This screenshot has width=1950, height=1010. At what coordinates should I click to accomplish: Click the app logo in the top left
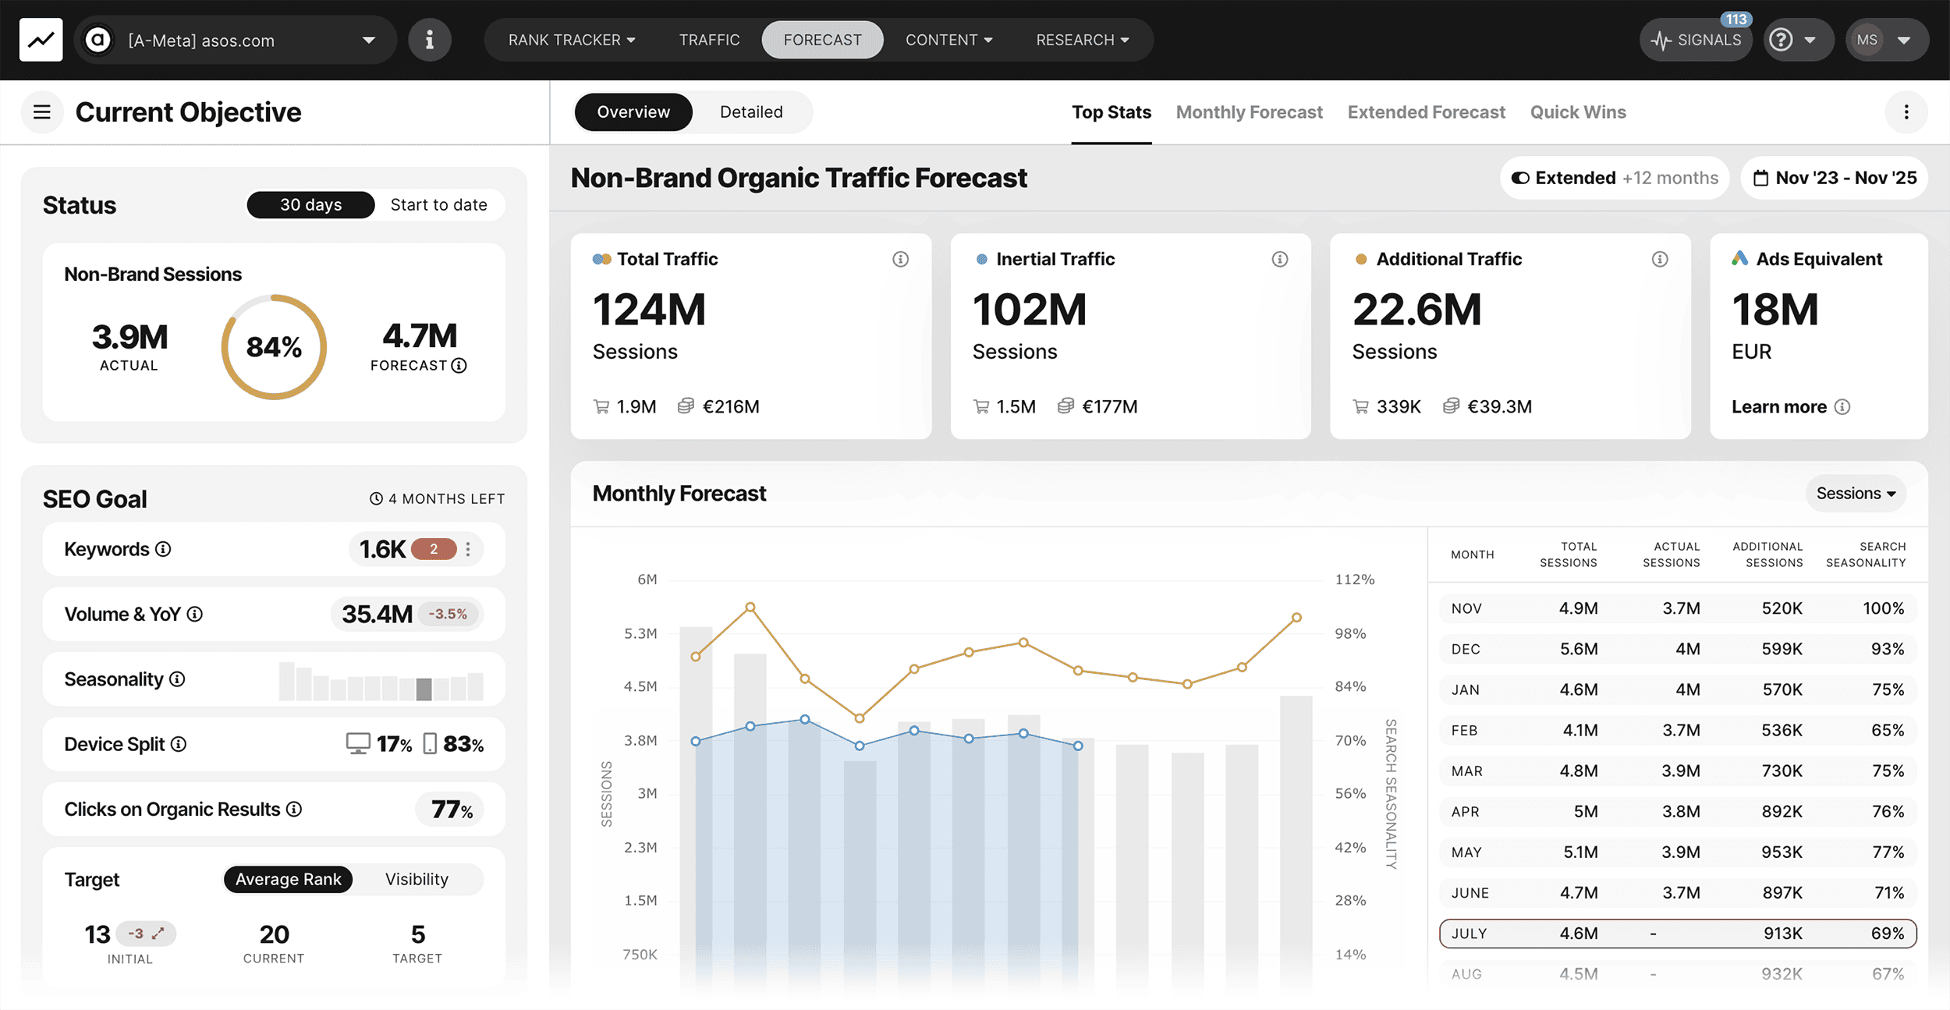40,39
